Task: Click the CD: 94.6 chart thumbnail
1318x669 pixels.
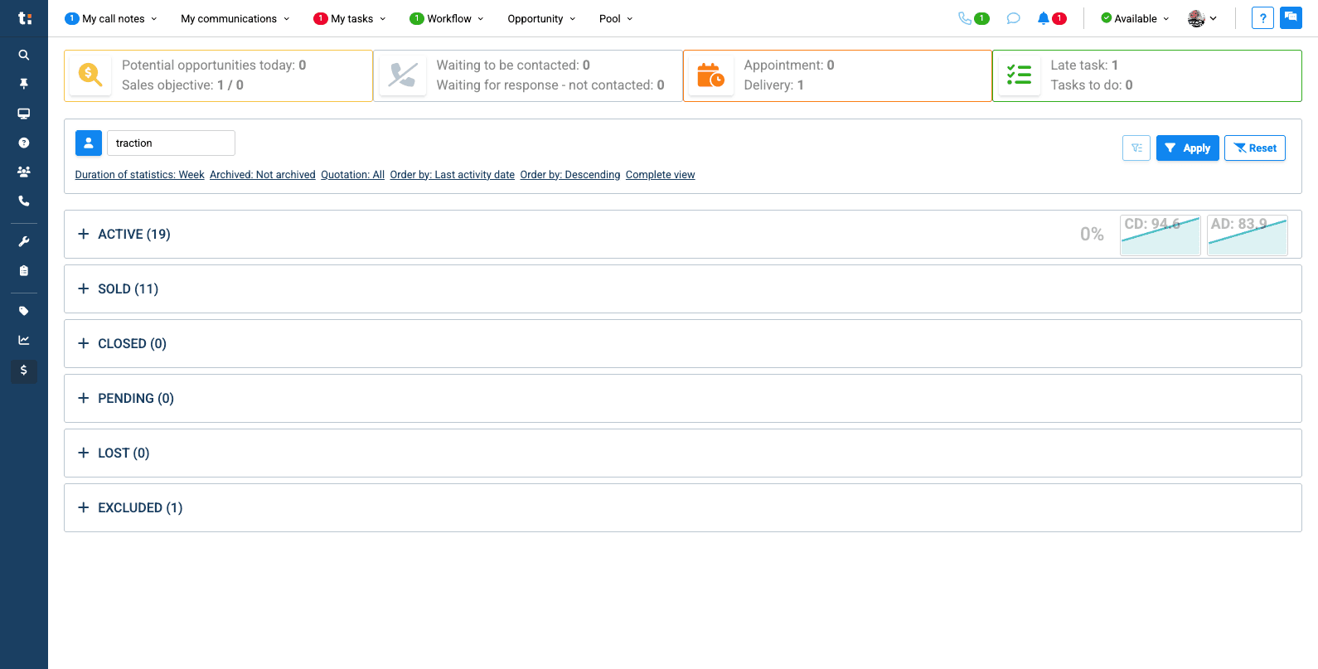Action: pyautogui.click(x=1161, y=235)
